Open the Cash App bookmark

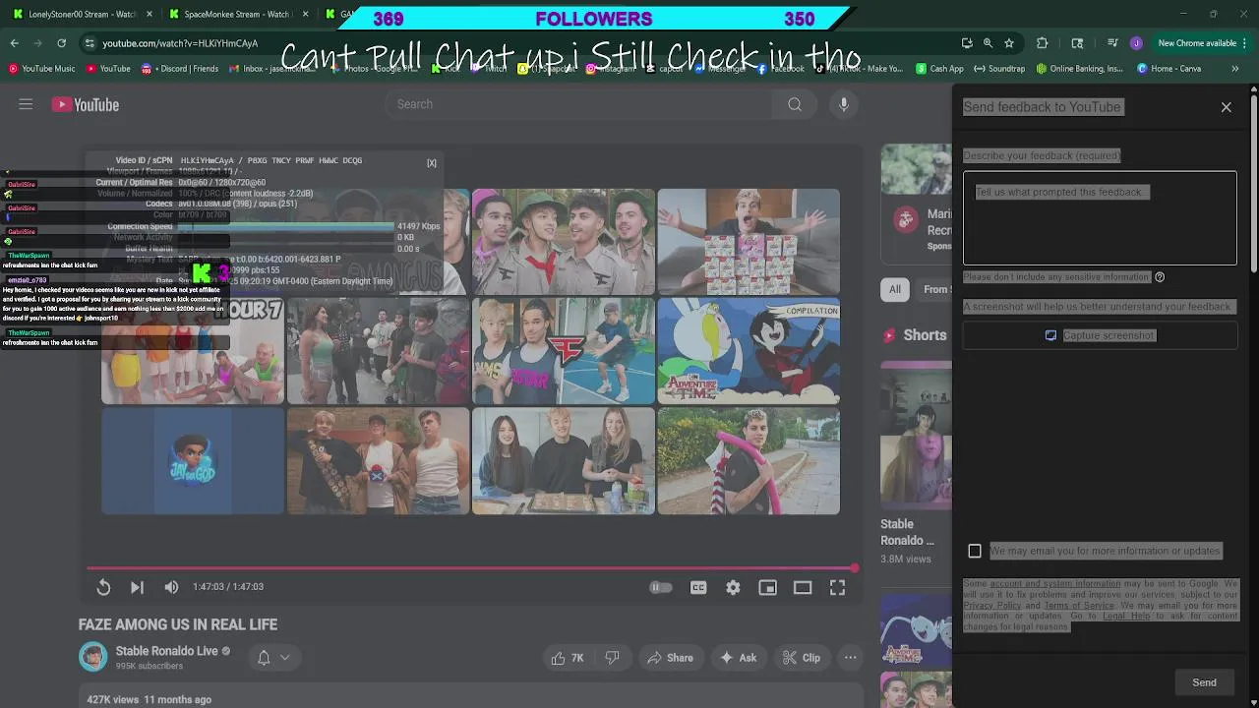[x=939, y=69]
